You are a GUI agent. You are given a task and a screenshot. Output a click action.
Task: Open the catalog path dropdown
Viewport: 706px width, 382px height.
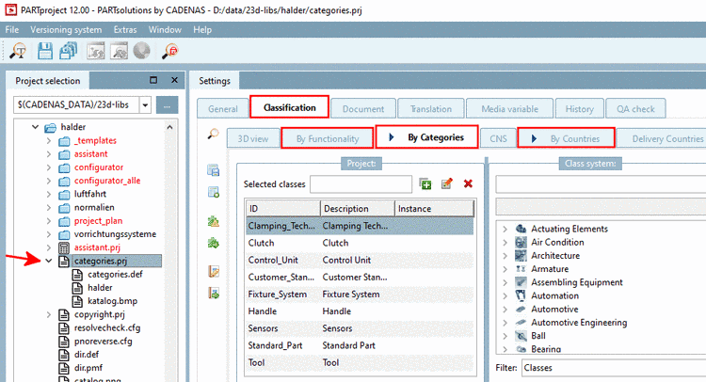point(145,105)
